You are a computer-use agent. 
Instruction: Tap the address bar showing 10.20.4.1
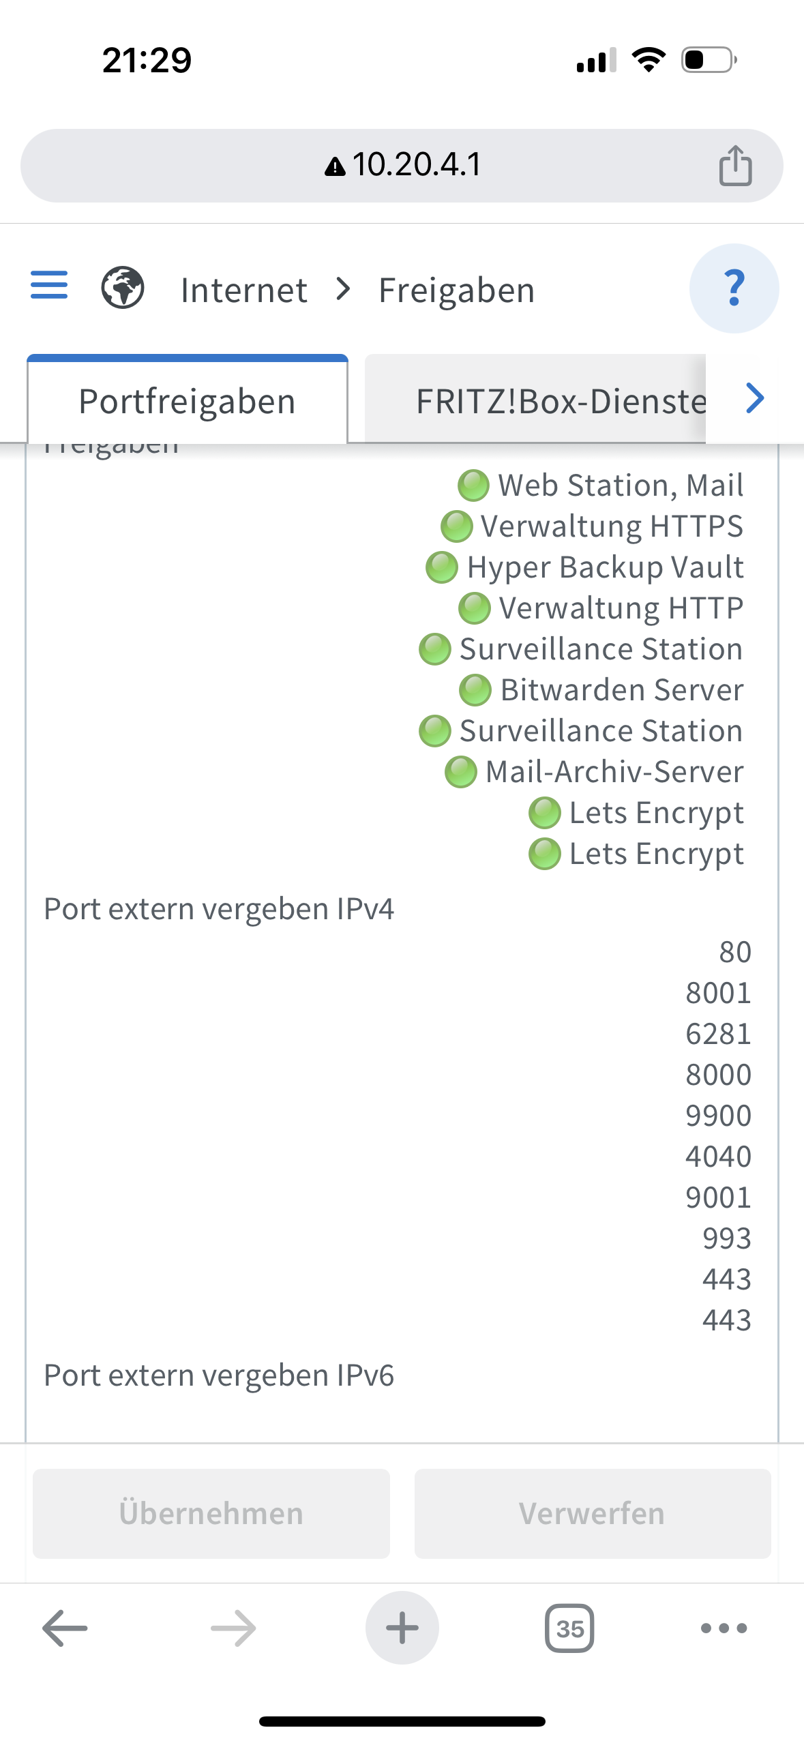[x=402, y=166]
